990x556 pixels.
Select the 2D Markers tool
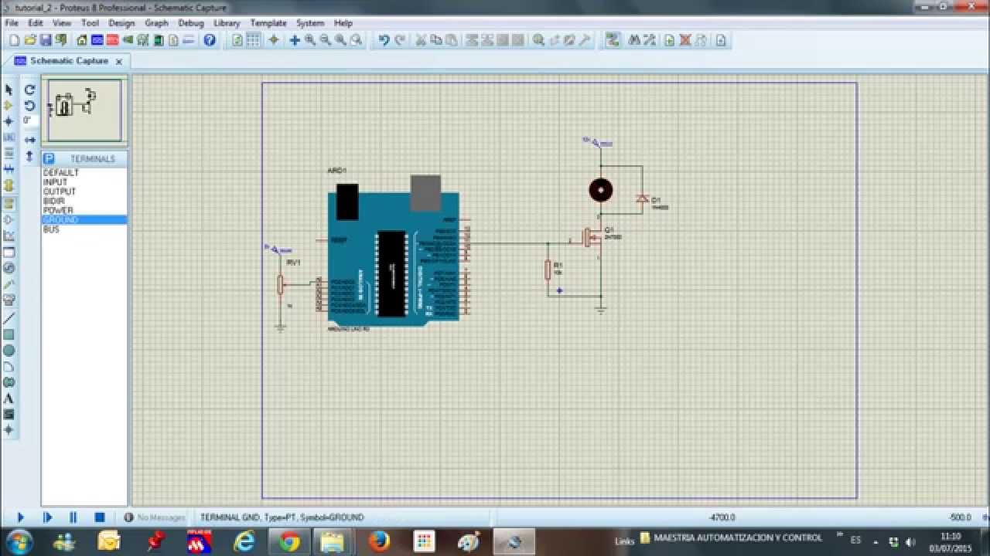point(9,430)
